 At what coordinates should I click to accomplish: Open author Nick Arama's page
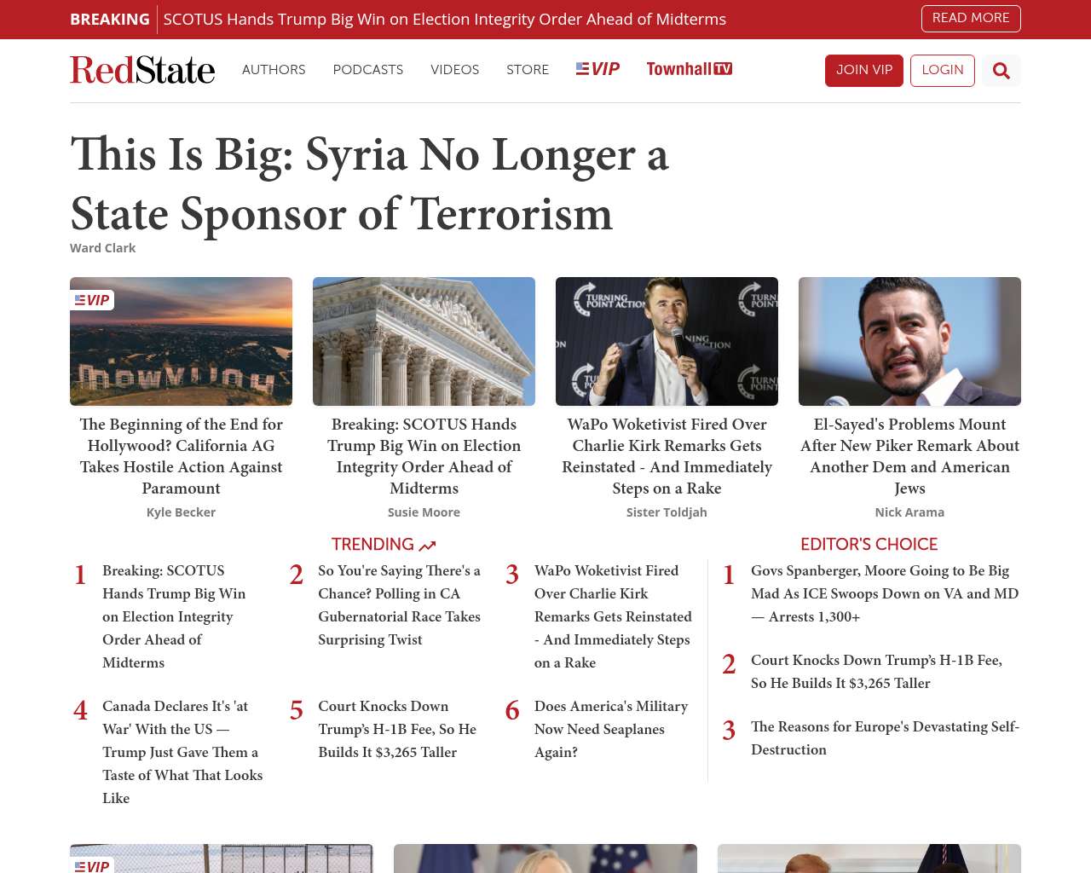(909, 512)
